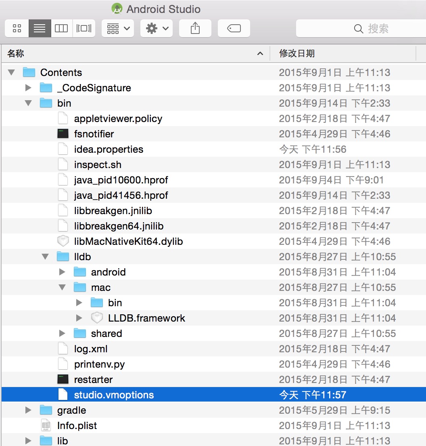Click the libbreakgen64.jnilib file icon

[x=63, y=226]
